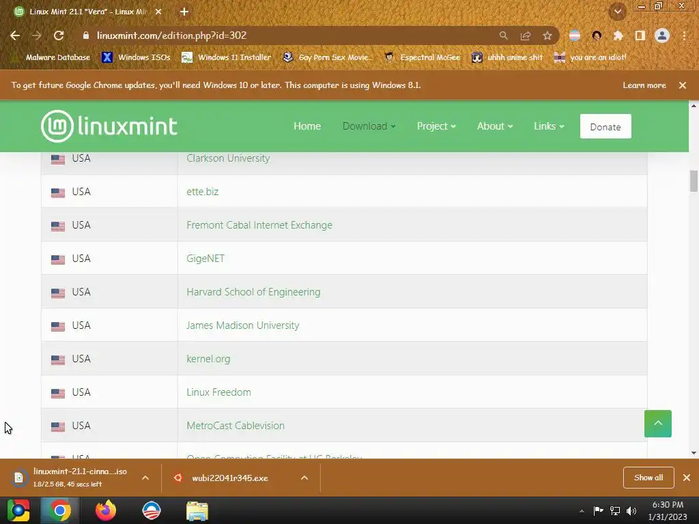Screen dimensions: 699x524
Task: Open the Extensions puzzle icon
Action: (618, 35)
